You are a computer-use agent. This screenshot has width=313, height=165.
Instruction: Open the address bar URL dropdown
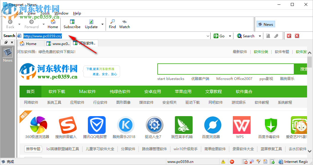tap(208, 36)
